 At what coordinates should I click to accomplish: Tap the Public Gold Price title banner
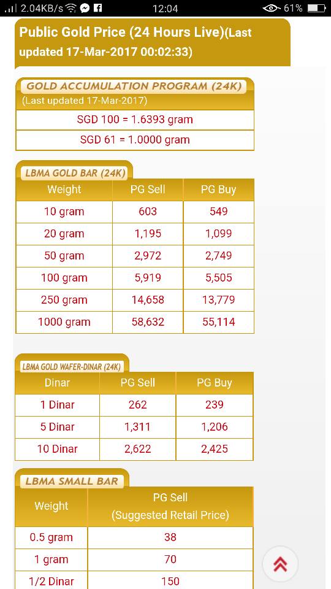pos(153,42)
